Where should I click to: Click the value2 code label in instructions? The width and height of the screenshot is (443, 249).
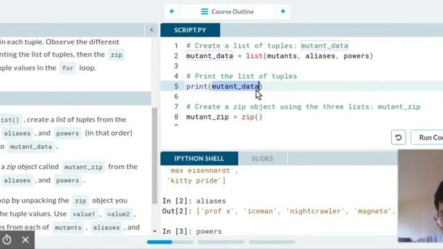click(x=118, y=214)
